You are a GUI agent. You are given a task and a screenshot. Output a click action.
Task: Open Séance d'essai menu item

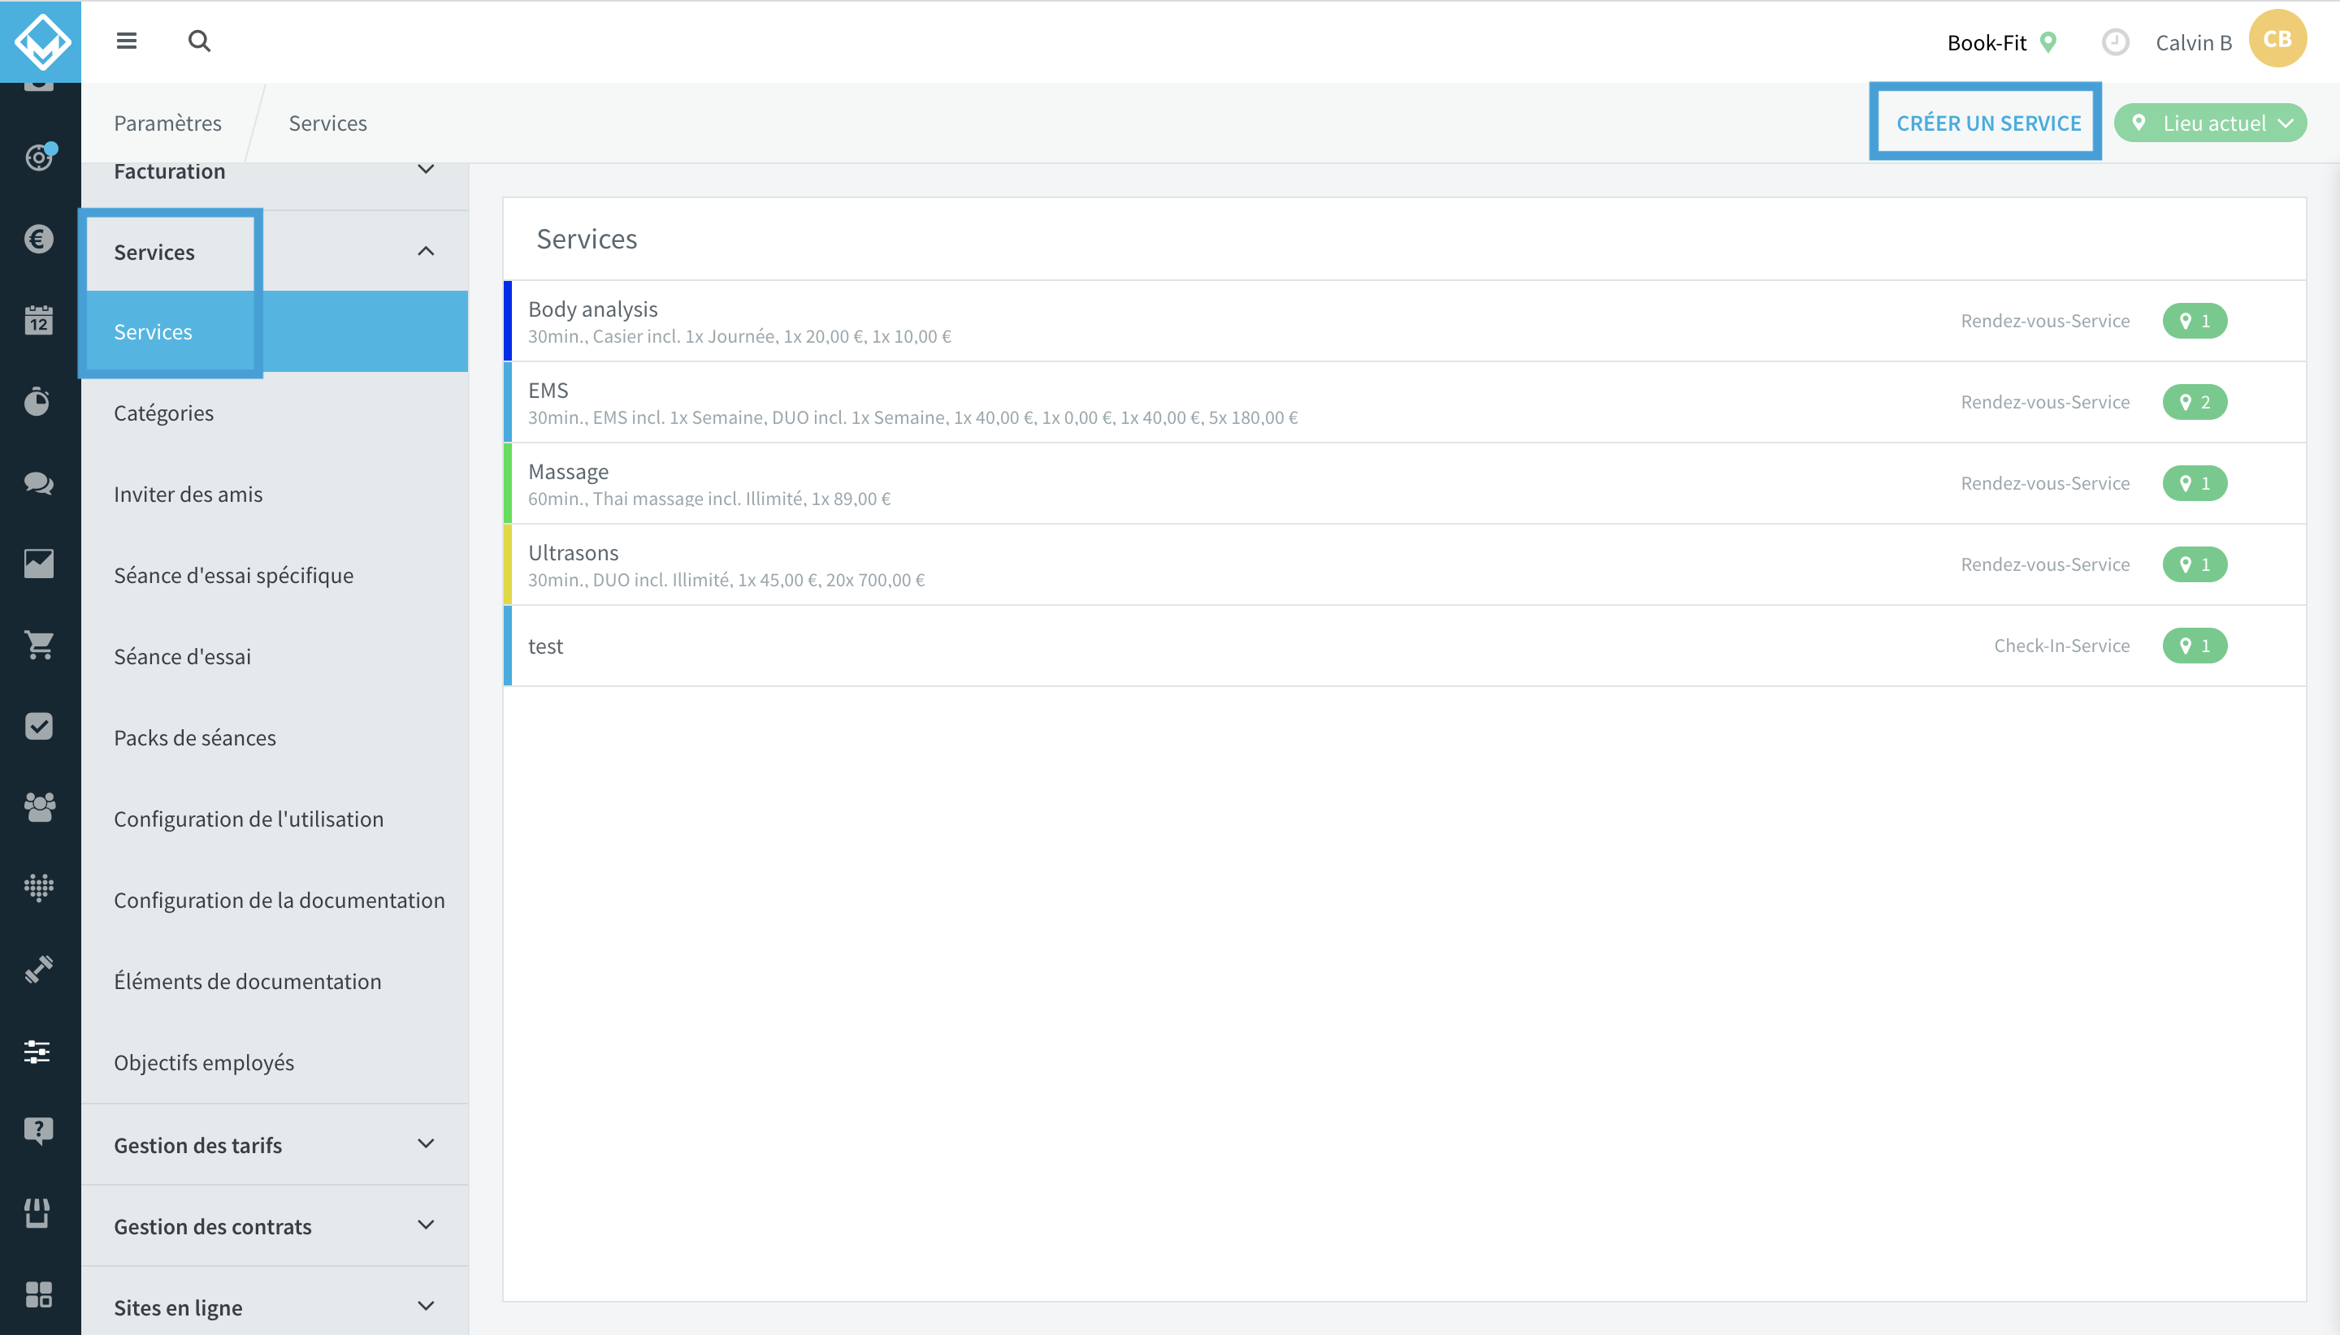[275, 656]
